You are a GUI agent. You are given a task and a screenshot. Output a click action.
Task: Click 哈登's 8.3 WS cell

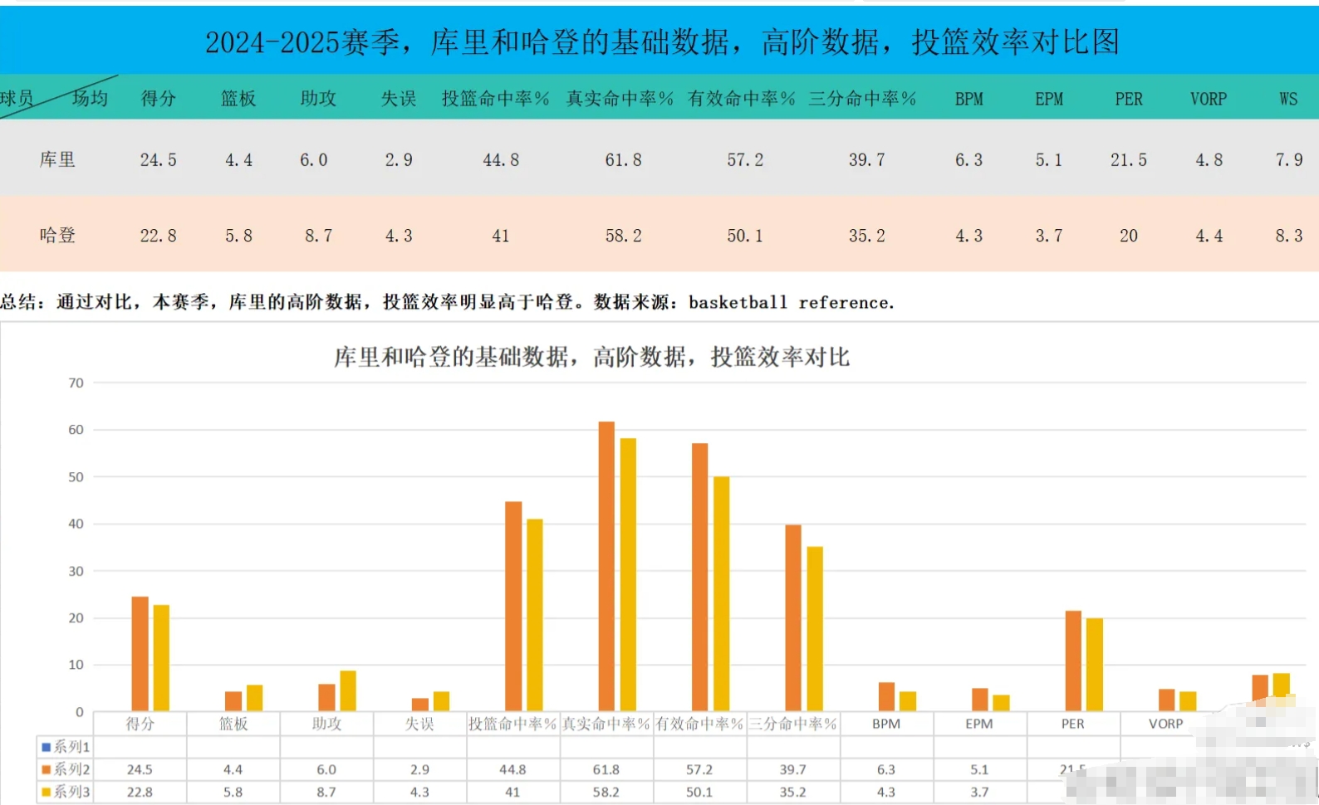tap(1288, 236)
